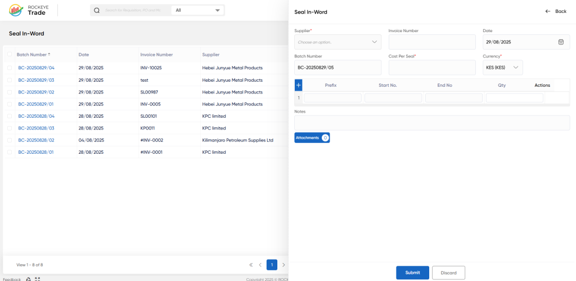Check the row BC-20250829/04
Image resolution: width=576 pixels, height=281 pixels.
10,68
